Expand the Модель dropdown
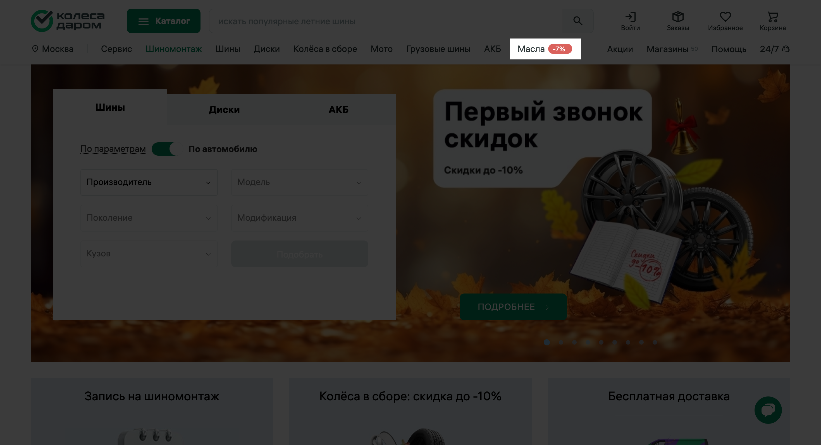Viewport: 821px width, 445px height. (x=299, y=182)
